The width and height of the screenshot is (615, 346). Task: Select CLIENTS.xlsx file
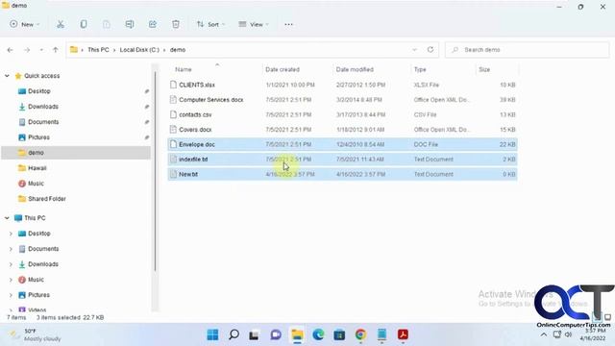pos(342,85)
